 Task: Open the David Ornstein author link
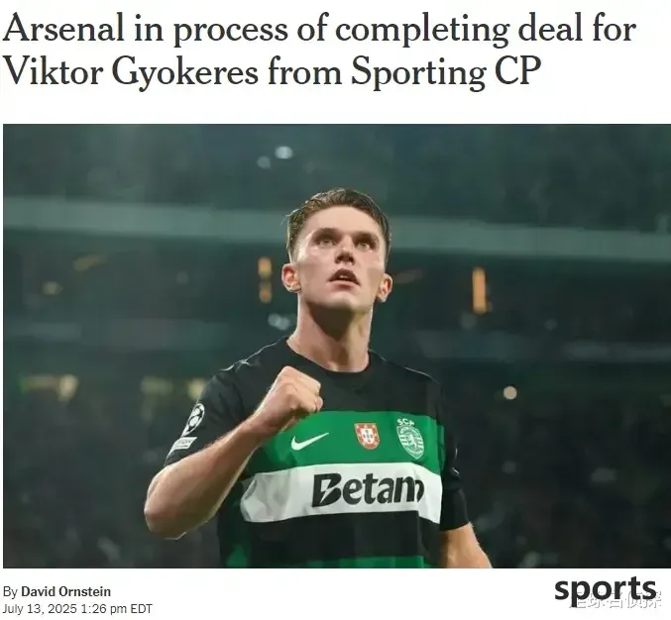(x=65, y=591)
